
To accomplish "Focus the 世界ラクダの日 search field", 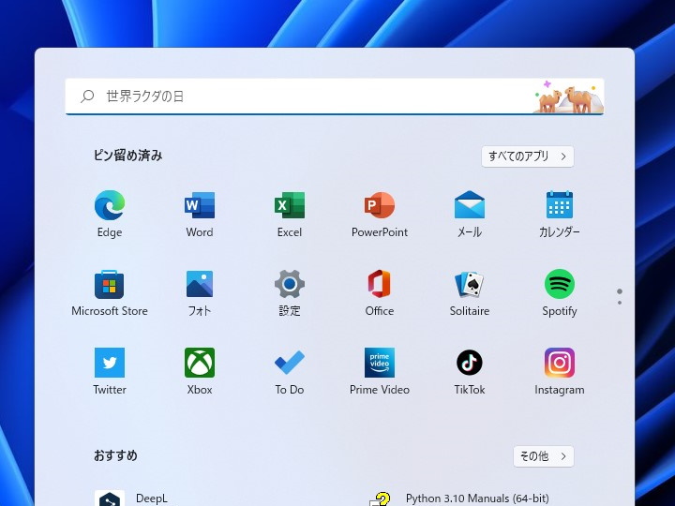I will pyautogui.click(x=335, y=97).
